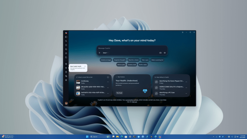The height and width of the screenshot is (139, 247).
Task: Select the Create a look suggestion
Action: [x=132, y=64]
